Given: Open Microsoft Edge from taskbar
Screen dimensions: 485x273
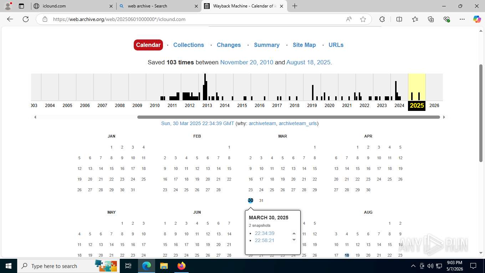Looking at the screenshot, I should [x=146, y=266].
